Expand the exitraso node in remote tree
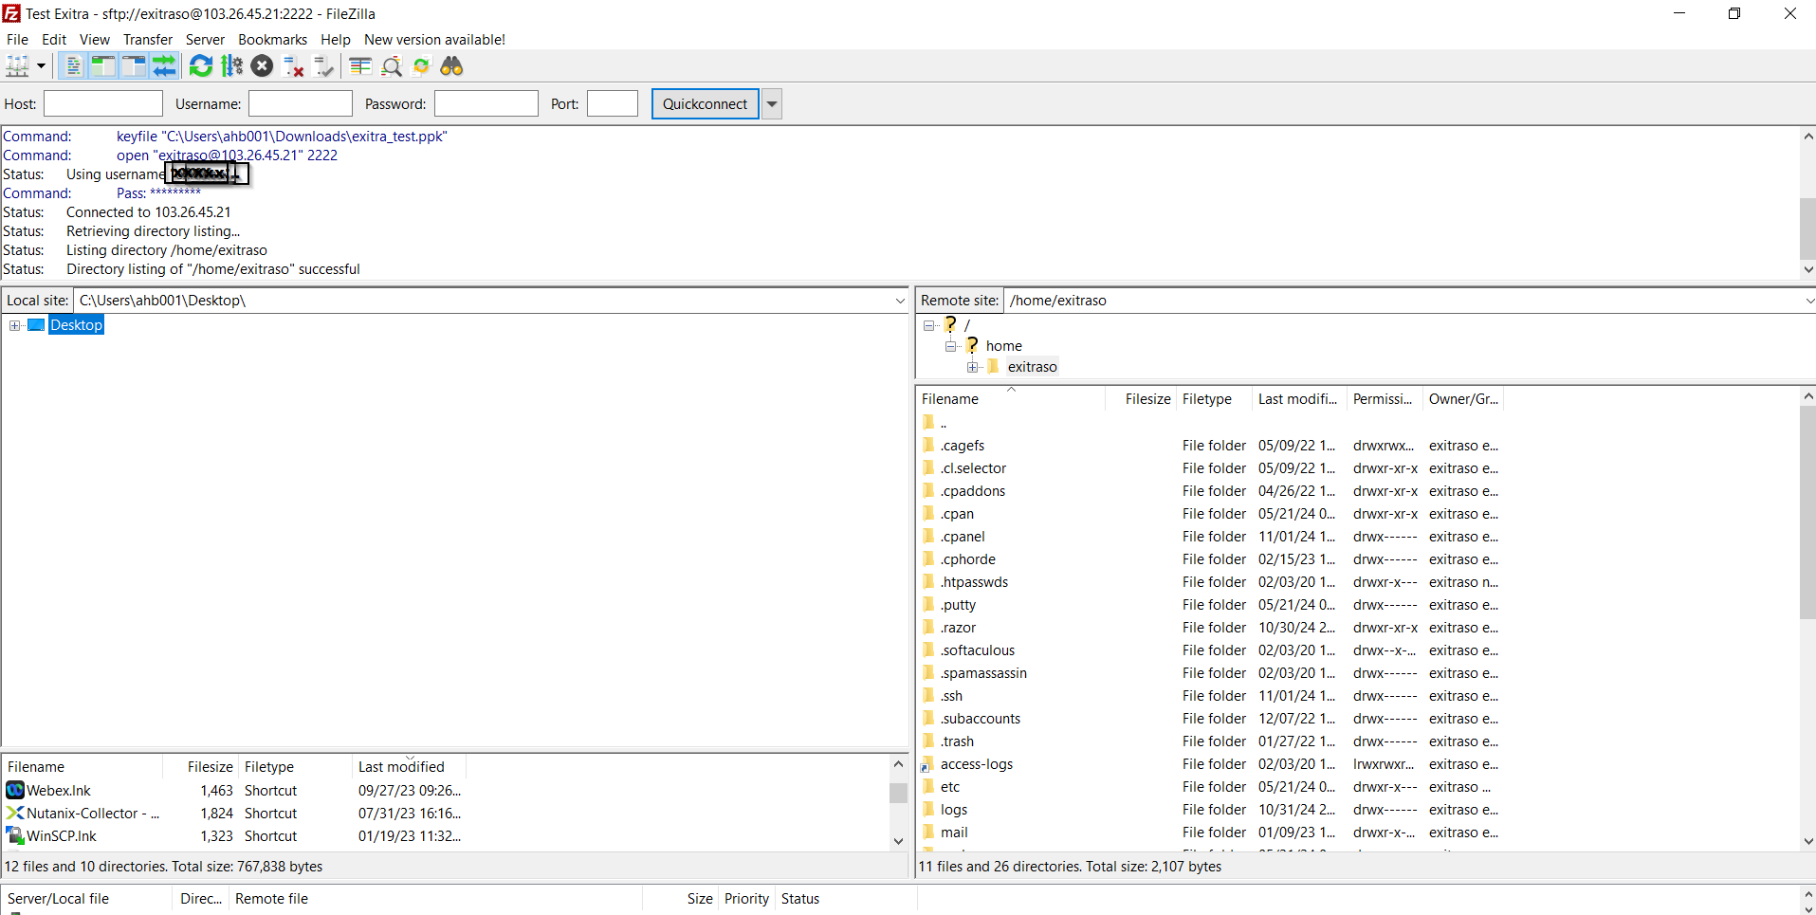1816x915 pixels. point(972,367)
